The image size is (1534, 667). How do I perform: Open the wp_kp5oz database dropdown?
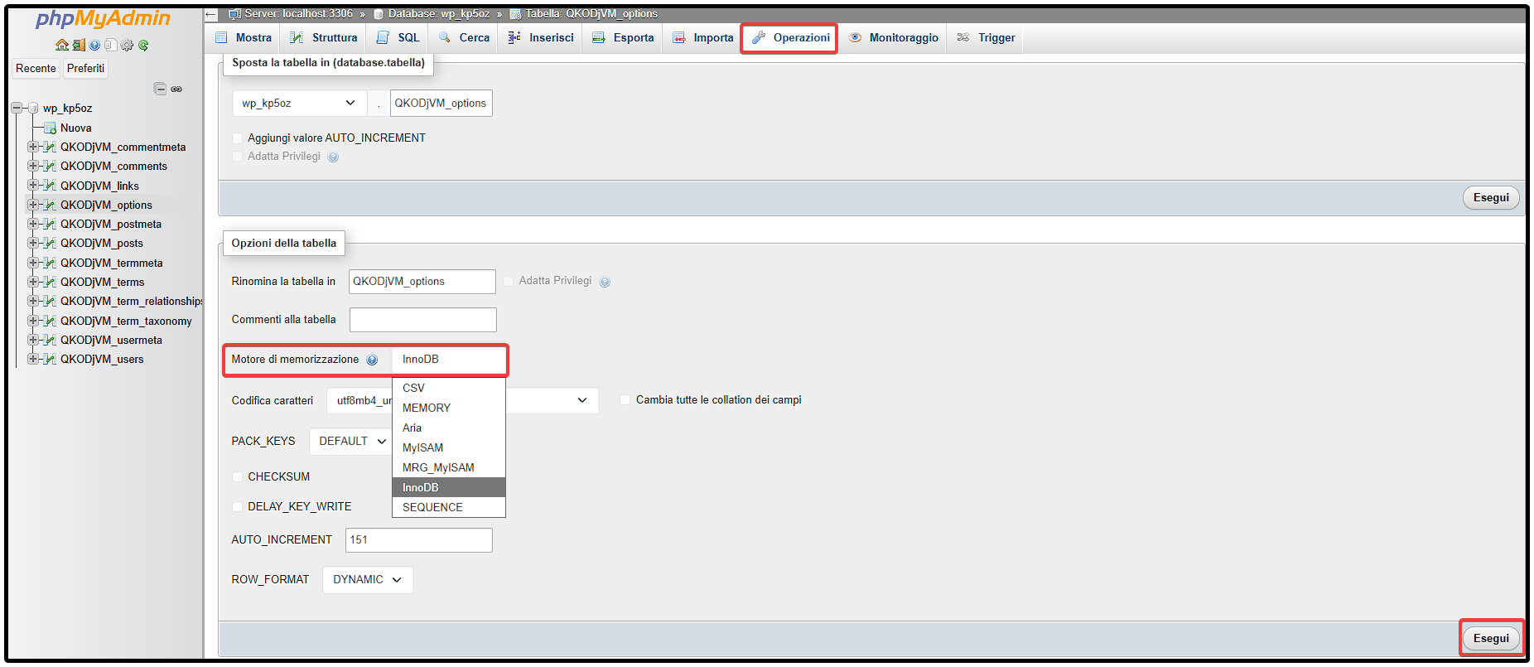299,103
